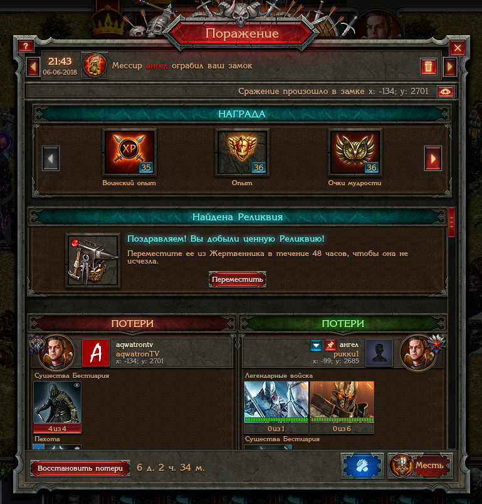Show next rewards with the red right arrow

pos(433,158)
